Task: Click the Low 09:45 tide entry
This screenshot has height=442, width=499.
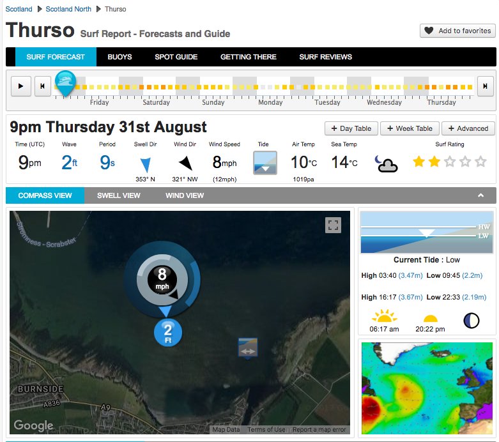Action: coord(454,275)
